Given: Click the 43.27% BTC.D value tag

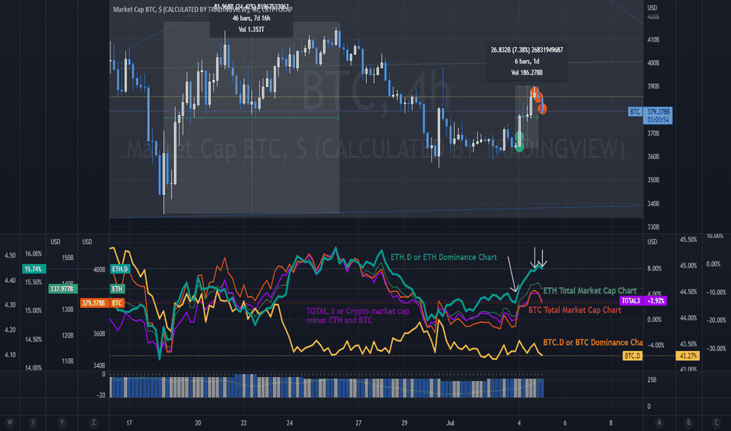Looking at the screenshot, I should pyautogui.click(x=688, y=356).
